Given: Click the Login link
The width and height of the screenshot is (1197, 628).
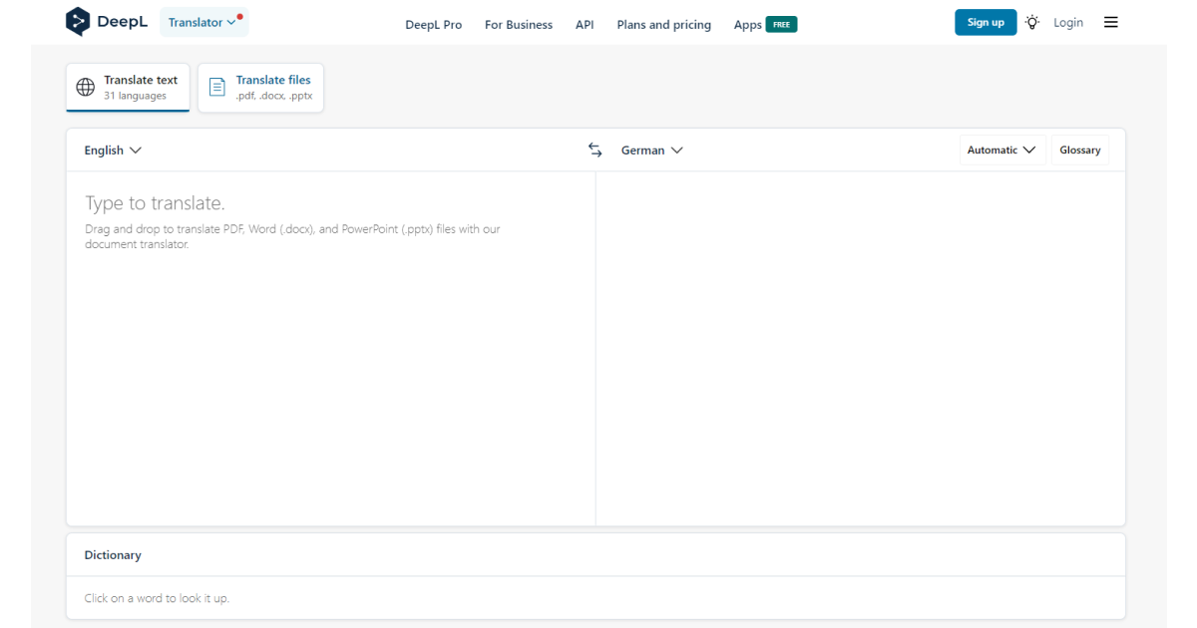Looking at the screenshot, I should [1068, 22].
